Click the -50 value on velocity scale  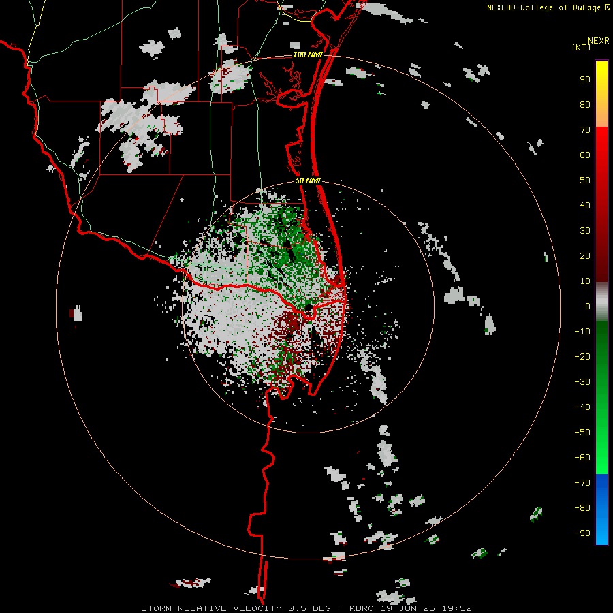coord(582,433)
